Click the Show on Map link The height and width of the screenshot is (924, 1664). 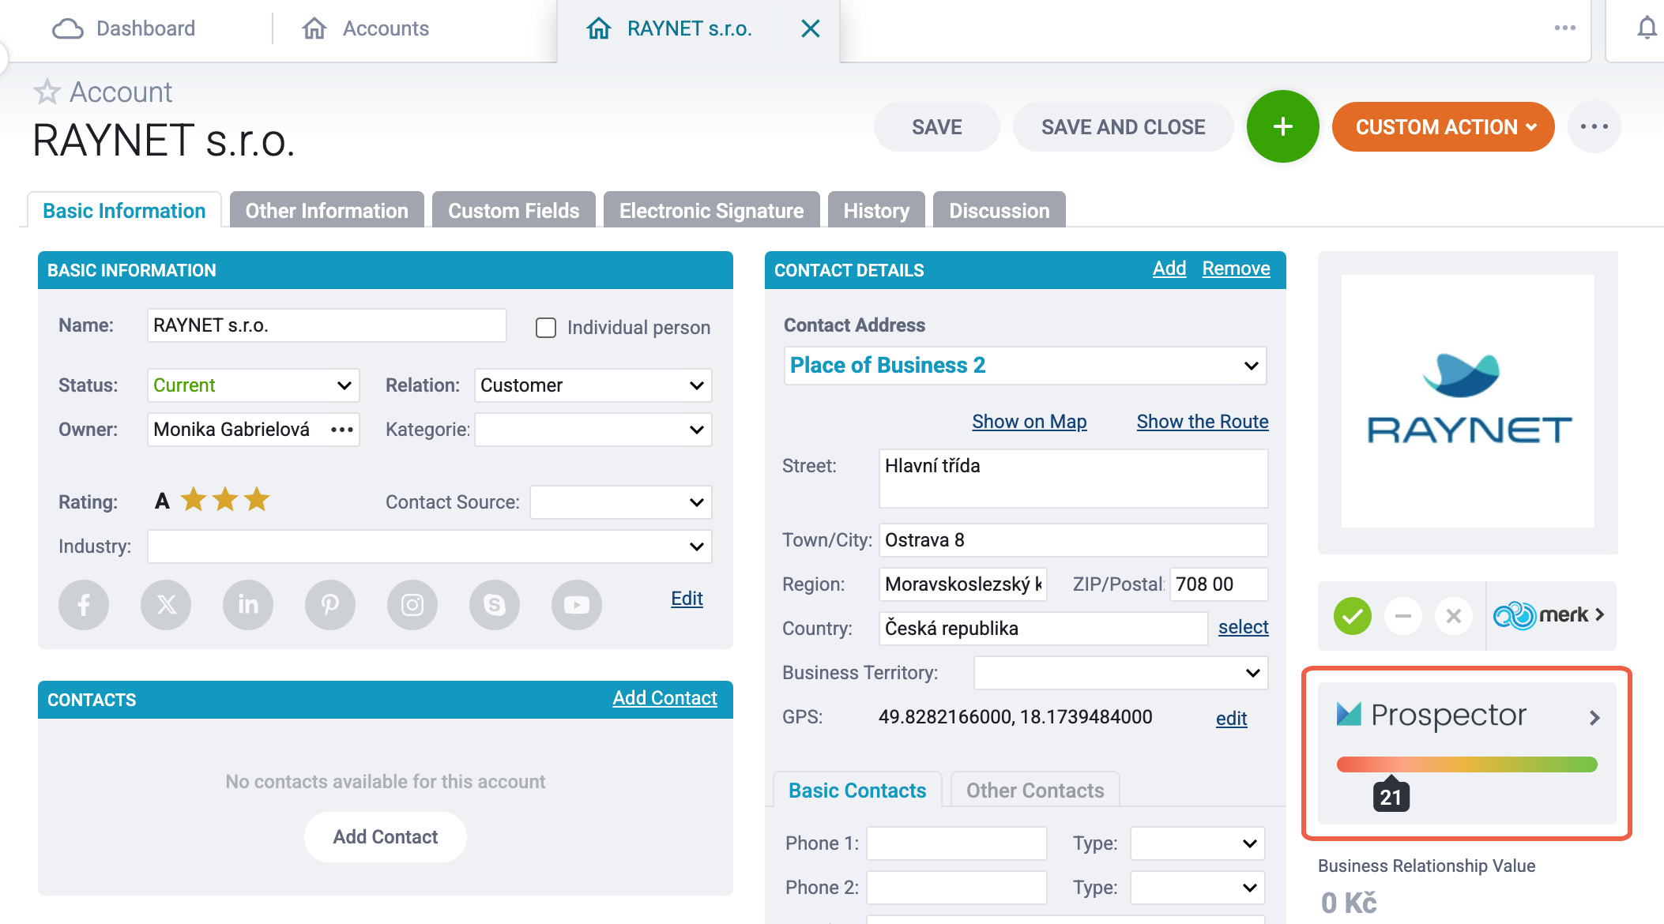1030,422
